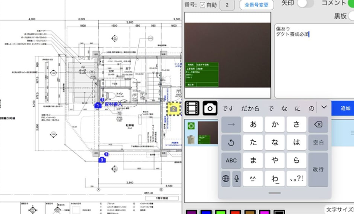Pick the black color swatch
Screen dimensions: 354x214
pos(279,212)
